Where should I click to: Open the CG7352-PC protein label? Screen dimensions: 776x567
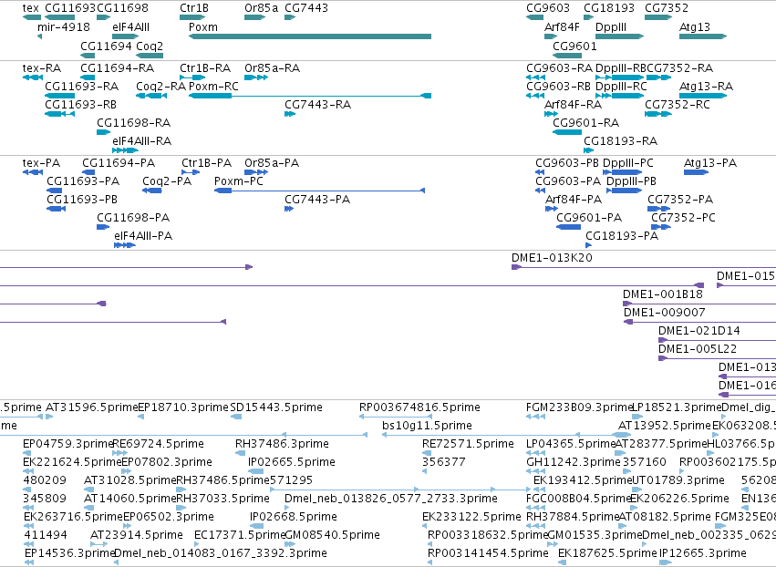(x=684, y=218)
